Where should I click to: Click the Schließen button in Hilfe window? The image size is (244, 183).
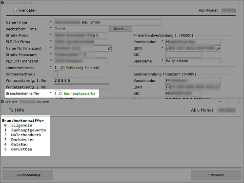point(216,175)
